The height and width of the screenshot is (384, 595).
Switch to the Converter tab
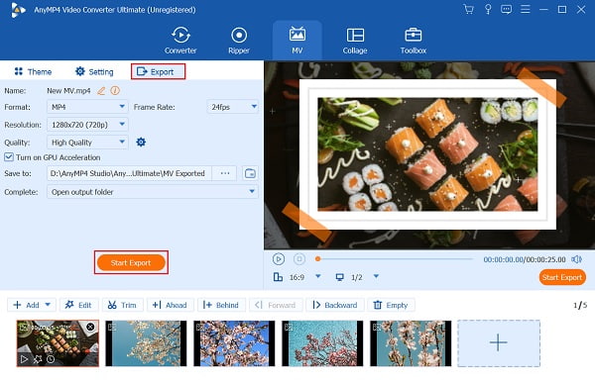coord(180,41)
